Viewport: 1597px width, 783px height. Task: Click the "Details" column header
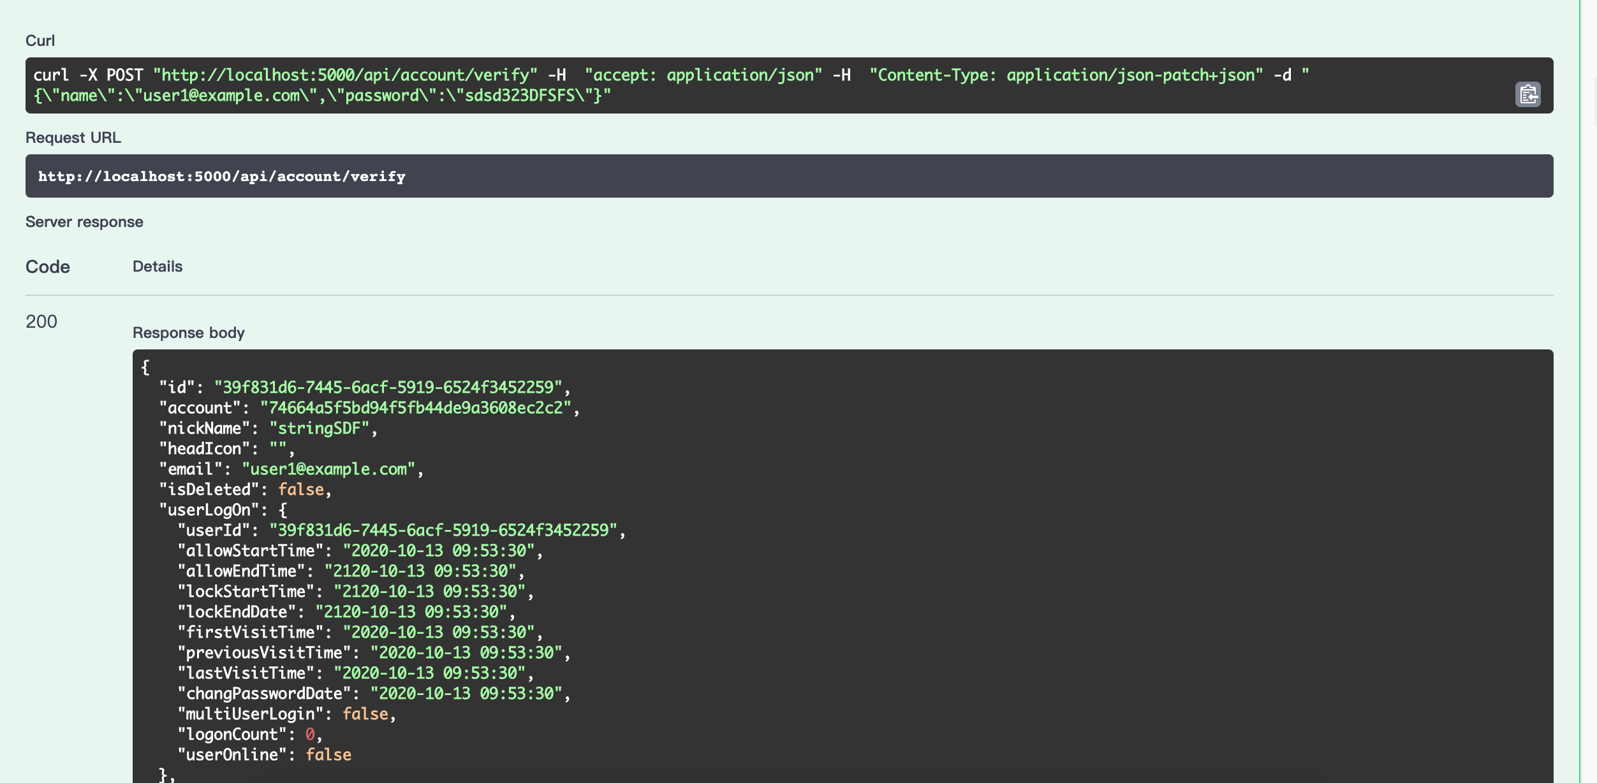click(x=158, y=267)
